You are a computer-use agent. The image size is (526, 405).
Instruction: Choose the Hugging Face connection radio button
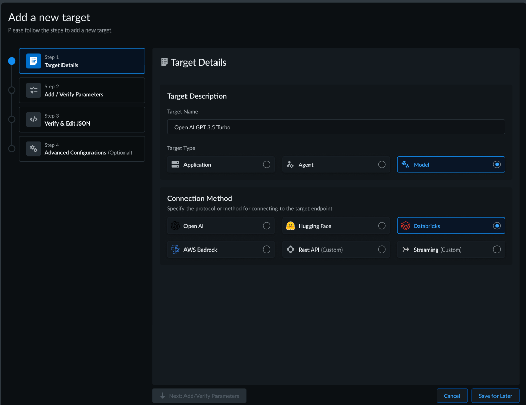coord(382,226)
